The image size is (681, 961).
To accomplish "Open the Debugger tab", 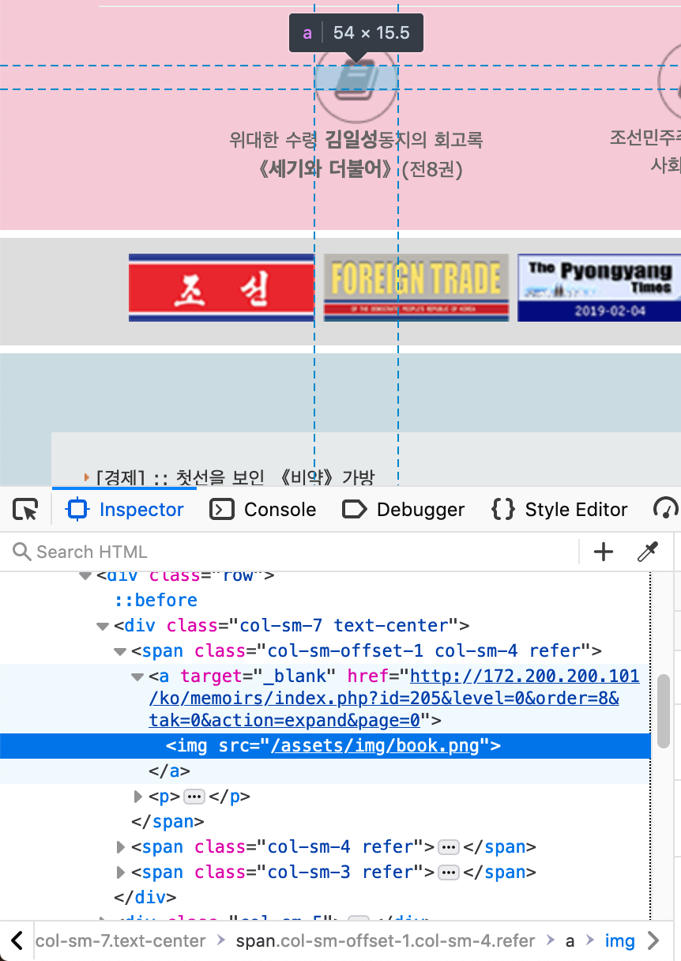I will pyautogui.click(x=404, y=510).
